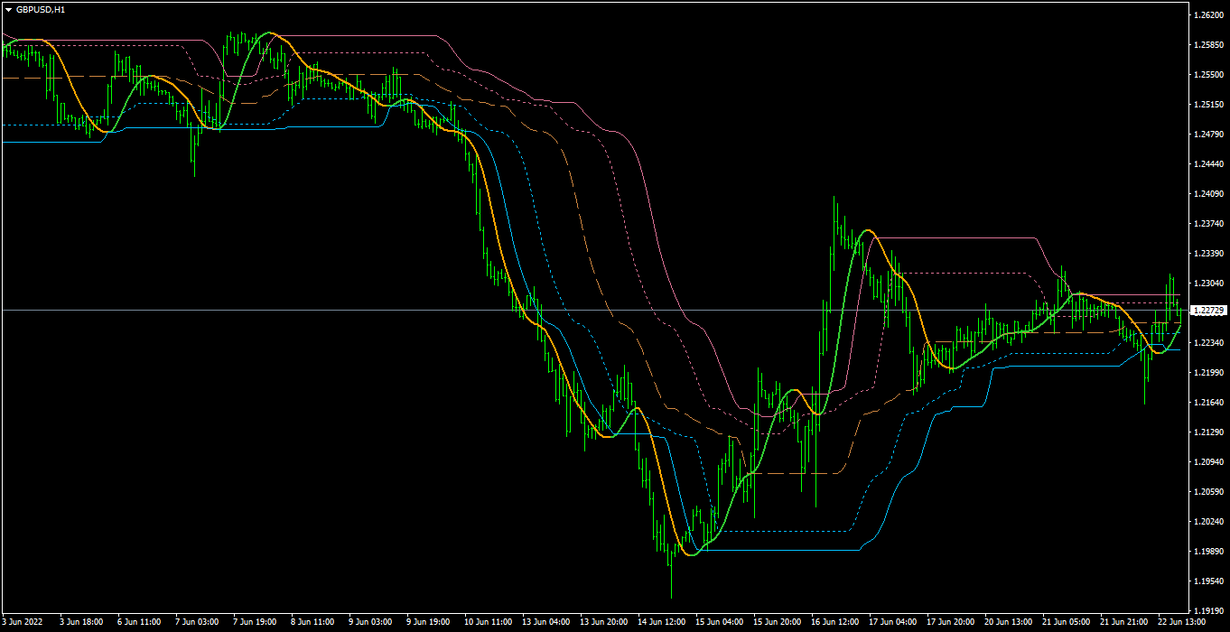Viewport: 1230px width, 632px height.
Task: Click the 22 Jun 13:00 time label
Action: tap(1182, 622)
